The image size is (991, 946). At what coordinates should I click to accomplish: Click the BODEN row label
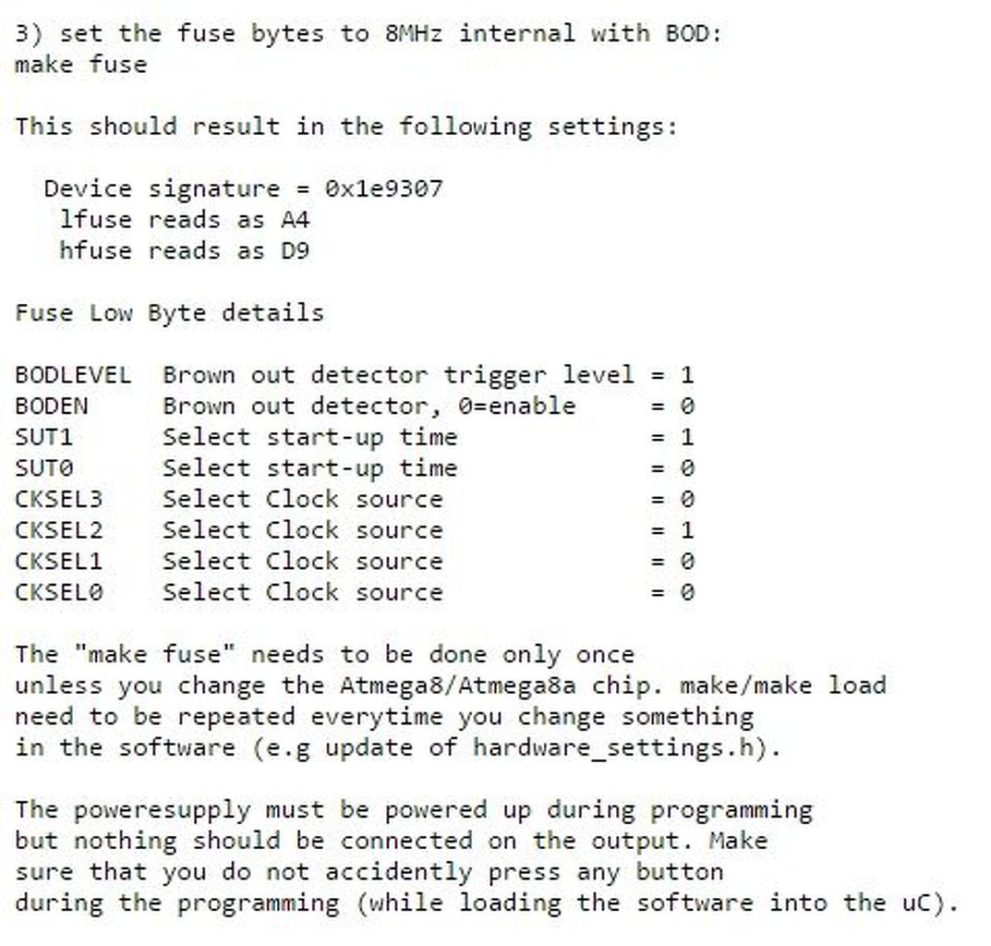click(52, 406)
